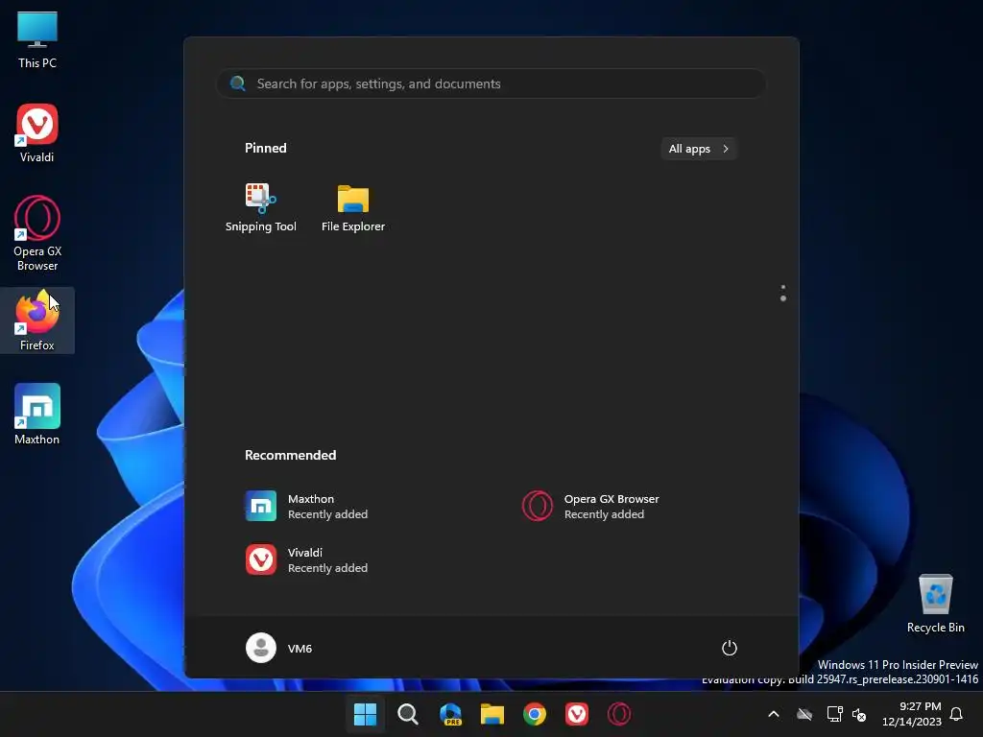This screenshot has height=737, width=983.
Task: Select the Maxthon desktop shortcut
Action: click(x=37, y=415)
